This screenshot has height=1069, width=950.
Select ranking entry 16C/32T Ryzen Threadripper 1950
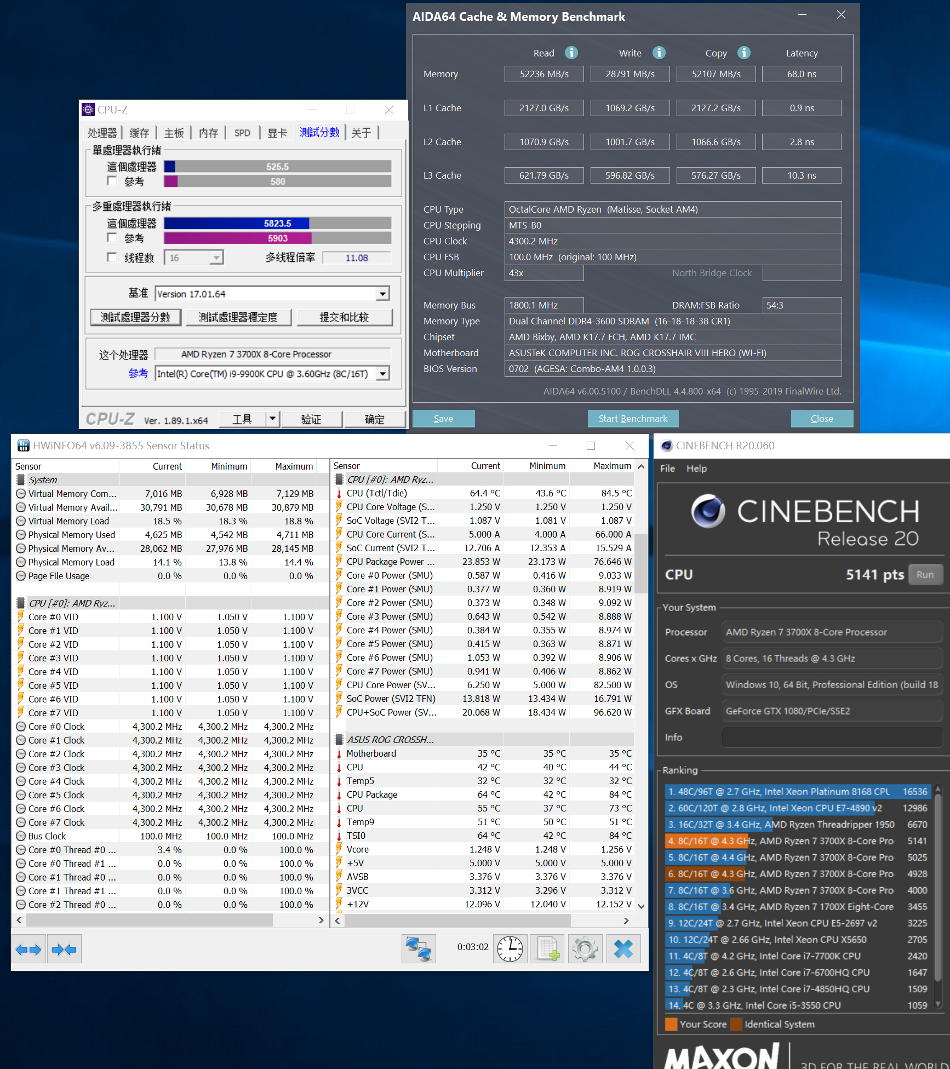[x=798, y=824]
